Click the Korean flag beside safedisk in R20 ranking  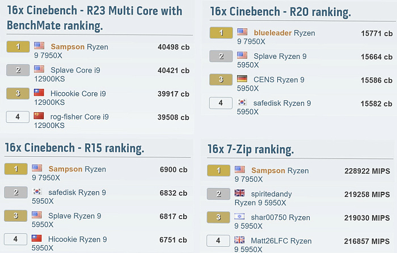click(242, 102)
